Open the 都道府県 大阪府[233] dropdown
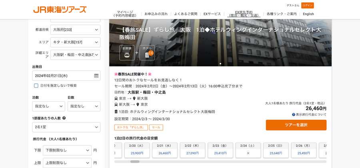Image resolution: width=360 pixels, height=168 pixels. click(75, 30)
